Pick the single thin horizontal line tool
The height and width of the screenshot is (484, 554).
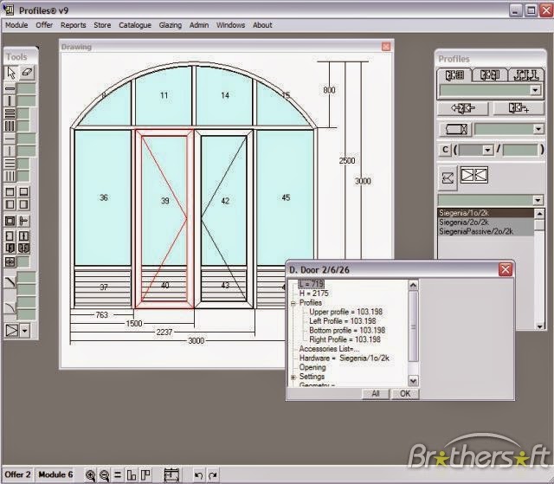tap(10, 139)
